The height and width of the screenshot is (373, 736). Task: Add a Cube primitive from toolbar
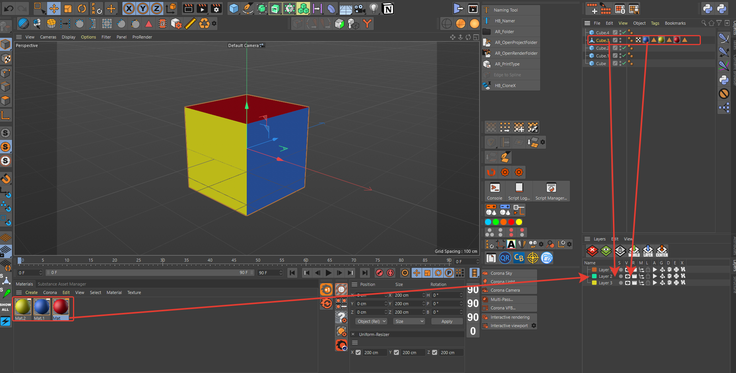(234, 8)
